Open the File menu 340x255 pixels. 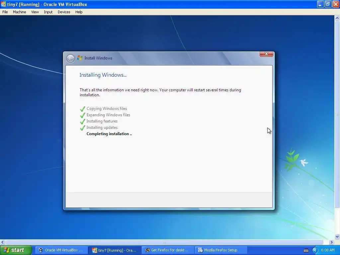click(x=5, y=12)
